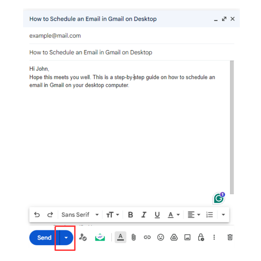
Task: Open the send options dropdown arrow
Action: tap(66, 237)
